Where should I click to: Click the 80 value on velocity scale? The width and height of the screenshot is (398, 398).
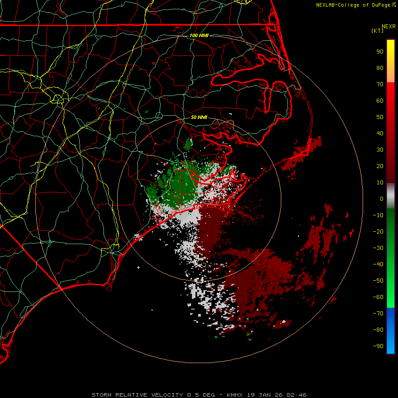tap(380, 68)
